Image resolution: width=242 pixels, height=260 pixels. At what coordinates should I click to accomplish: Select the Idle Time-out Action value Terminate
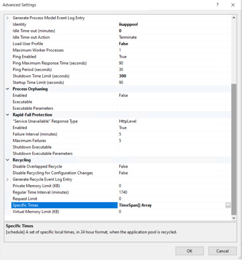[x=128, y=37]
